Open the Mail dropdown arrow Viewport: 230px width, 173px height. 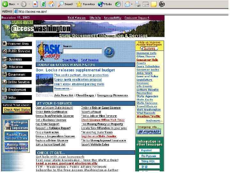click(132, 4)
